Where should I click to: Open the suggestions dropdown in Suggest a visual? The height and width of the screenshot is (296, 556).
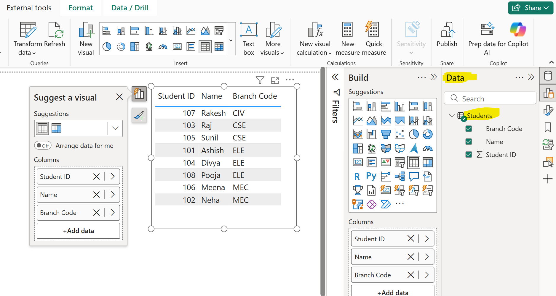click(115, 128)
